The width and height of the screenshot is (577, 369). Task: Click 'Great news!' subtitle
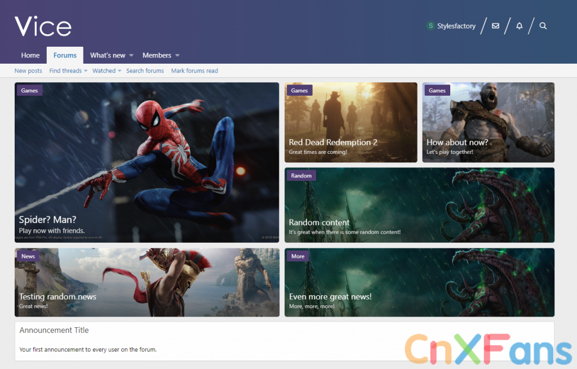(x=33, y=306)
